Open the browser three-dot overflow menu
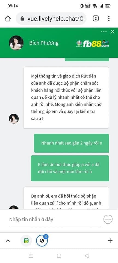118x263 pixels. coord(109,18)
